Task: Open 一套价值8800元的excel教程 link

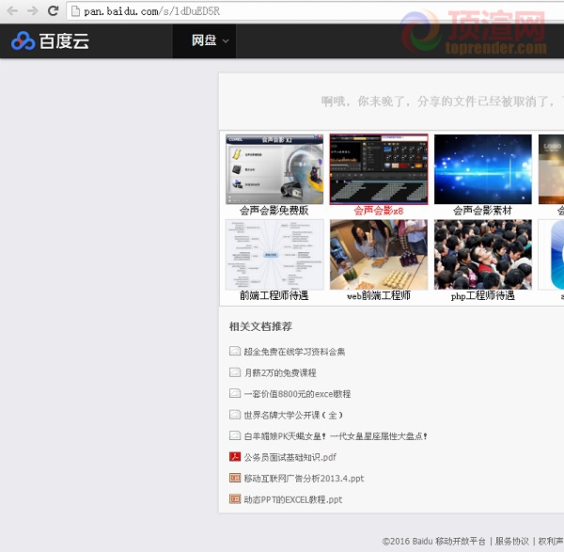Action: [297, 394]
